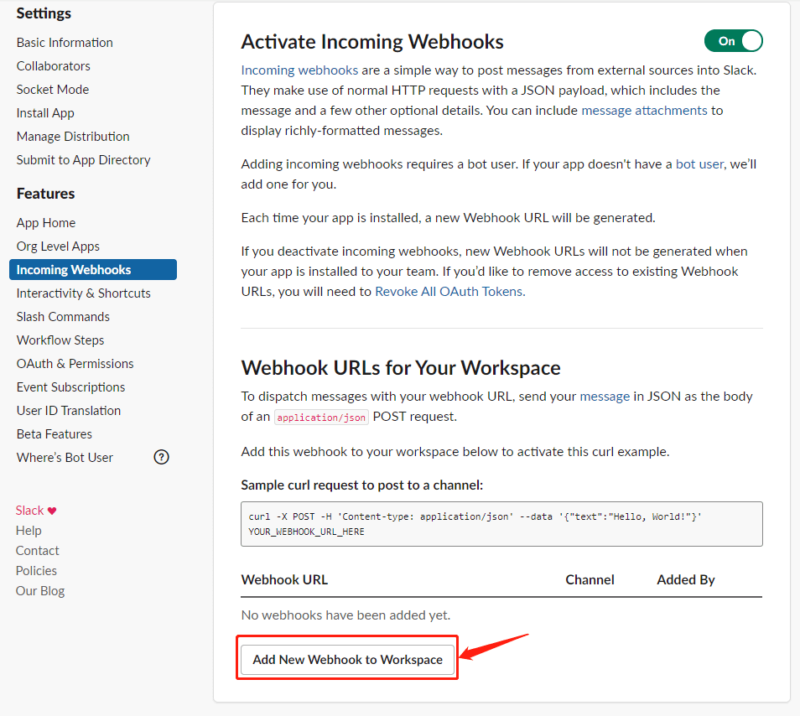Follow the Incoming webhooks link
Screen dimensions: 800x716
point(299,70)
